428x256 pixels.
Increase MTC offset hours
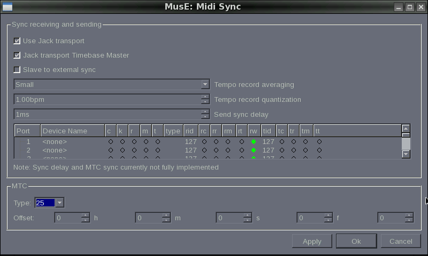86,215
